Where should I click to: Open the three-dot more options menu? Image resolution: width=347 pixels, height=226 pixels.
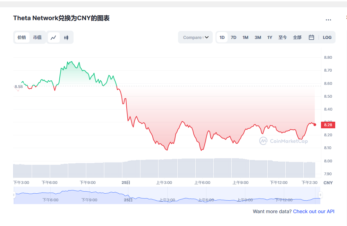click(328, 20)
